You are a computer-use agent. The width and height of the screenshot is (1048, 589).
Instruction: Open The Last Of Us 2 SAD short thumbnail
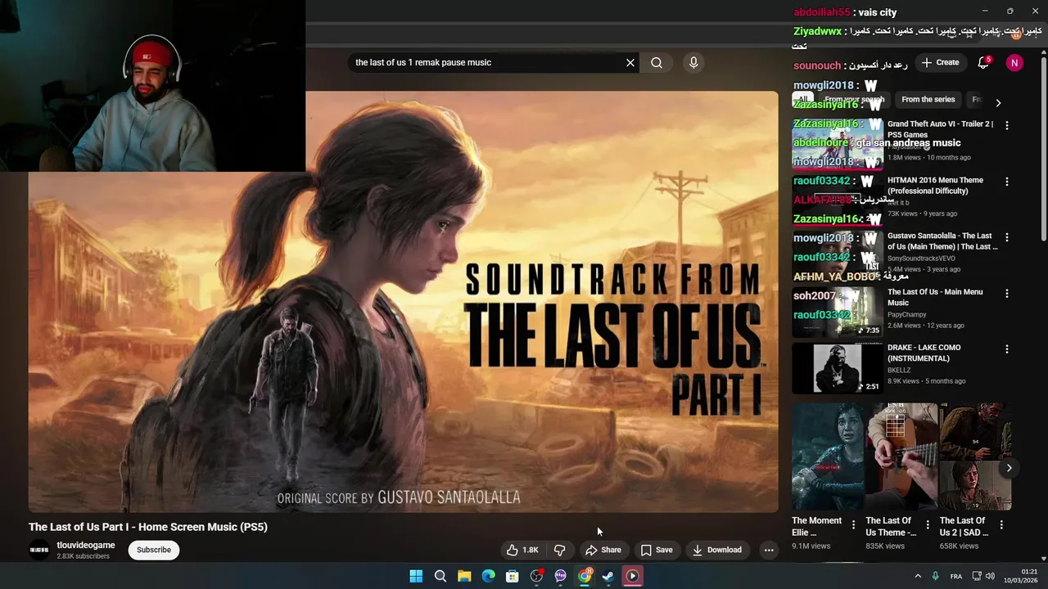(975, 456)
